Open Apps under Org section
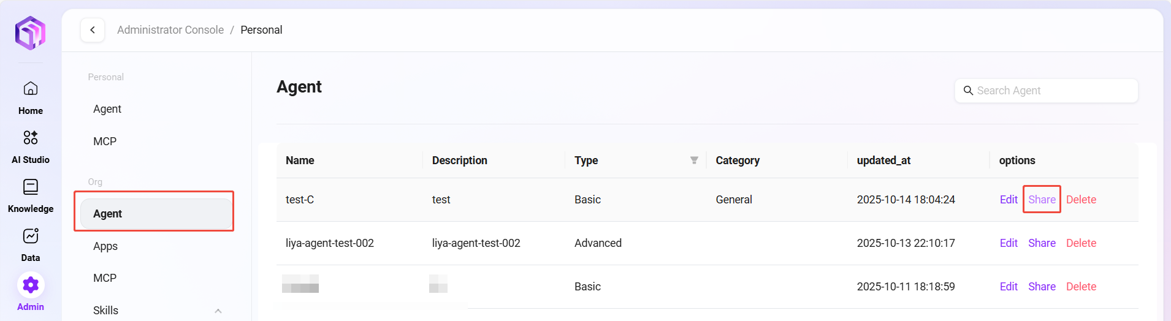 (x=105, y=246)
